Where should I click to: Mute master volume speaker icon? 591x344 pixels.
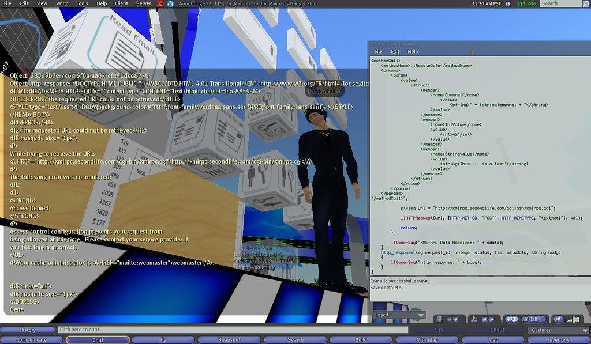(x=558, y=319)
